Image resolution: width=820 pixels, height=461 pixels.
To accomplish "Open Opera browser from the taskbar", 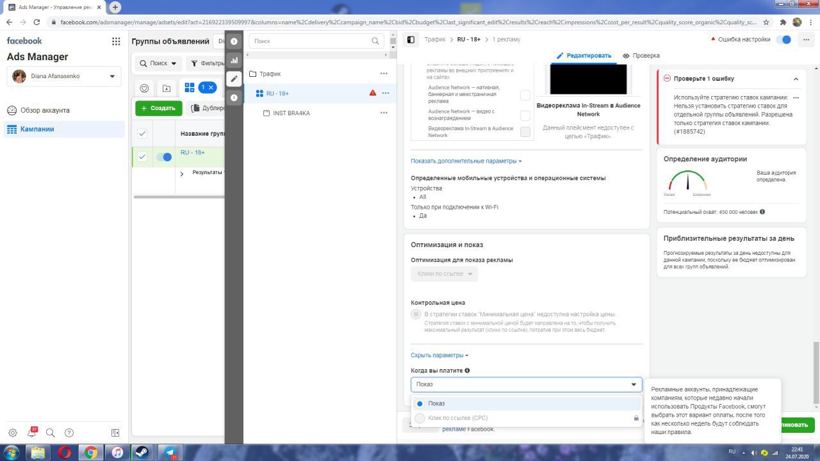I will pos(64,452).
